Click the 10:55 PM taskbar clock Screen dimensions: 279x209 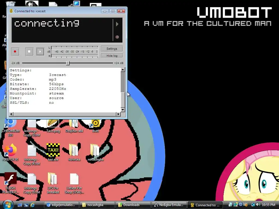268,205
